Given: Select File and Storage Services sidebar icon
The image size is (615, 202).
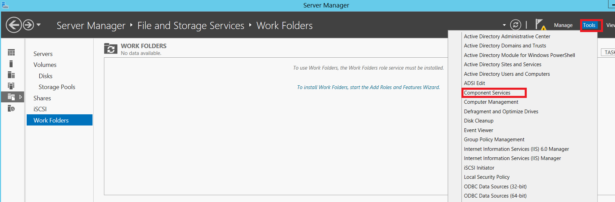Looking at the screenshot, I should tap(11, 97).
